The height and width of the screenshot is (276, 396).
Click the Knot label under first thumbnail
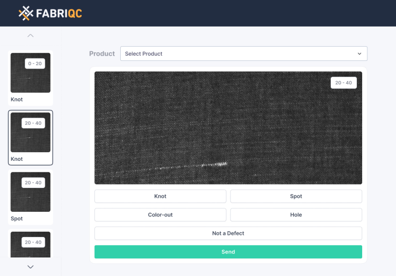[x=17, y=99]
